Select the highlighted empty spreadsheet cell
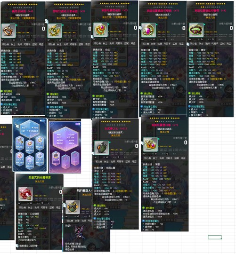236x254 pixels. tap(215, 237)
